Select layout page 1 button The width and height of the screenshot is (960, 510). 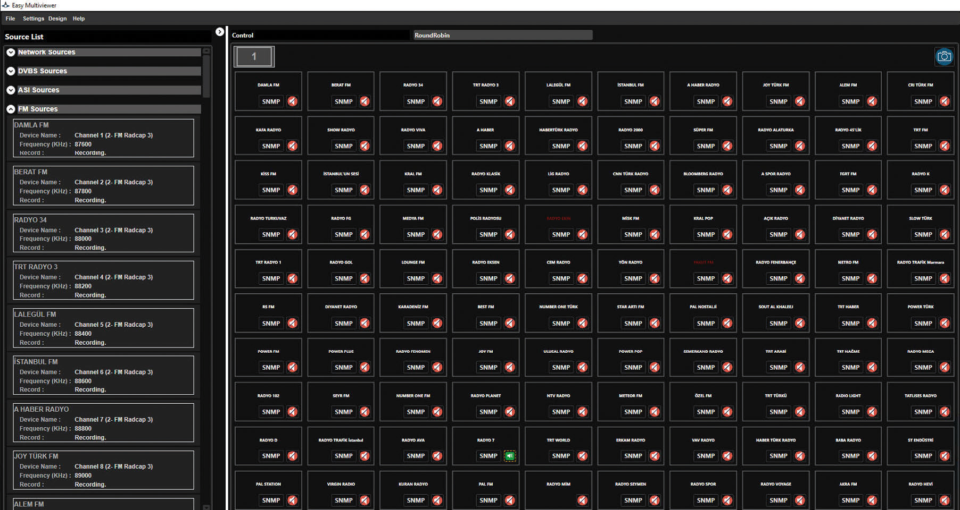[254, 56]
